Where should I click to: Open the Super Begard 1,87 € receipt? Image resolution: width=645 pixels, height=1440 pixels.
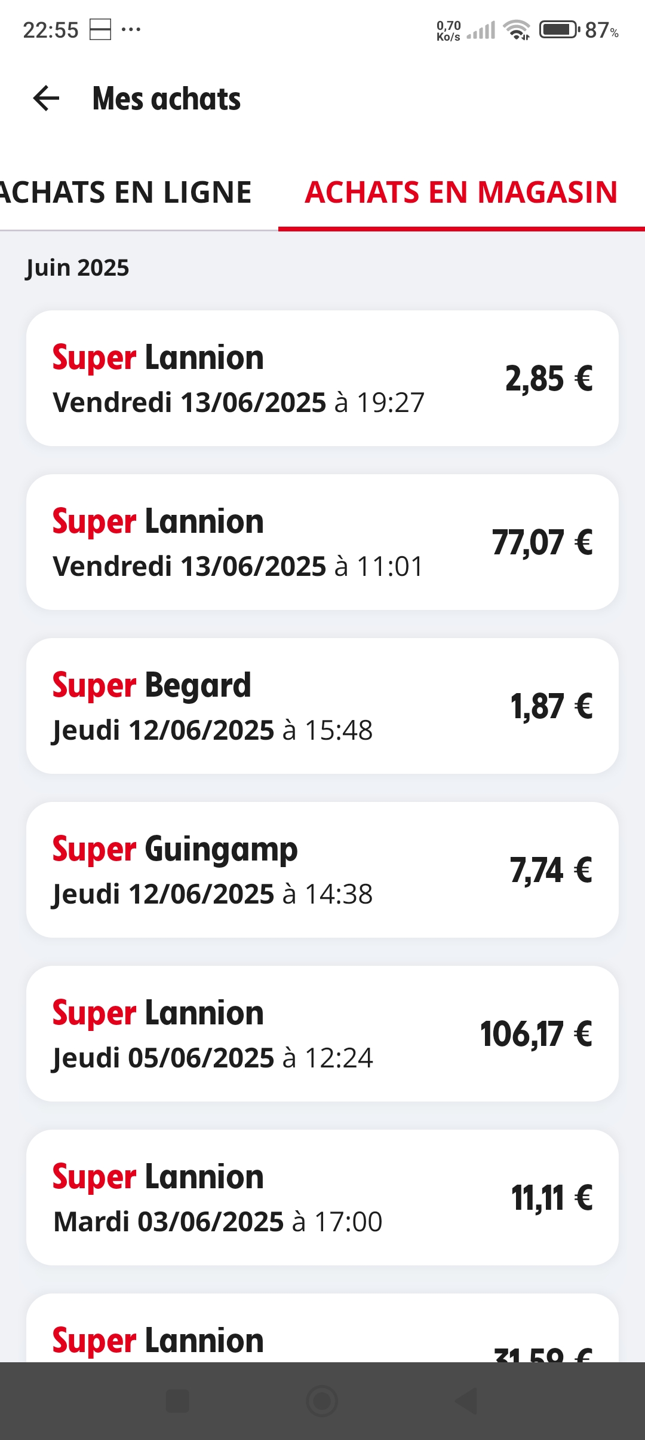pos(322,706)
